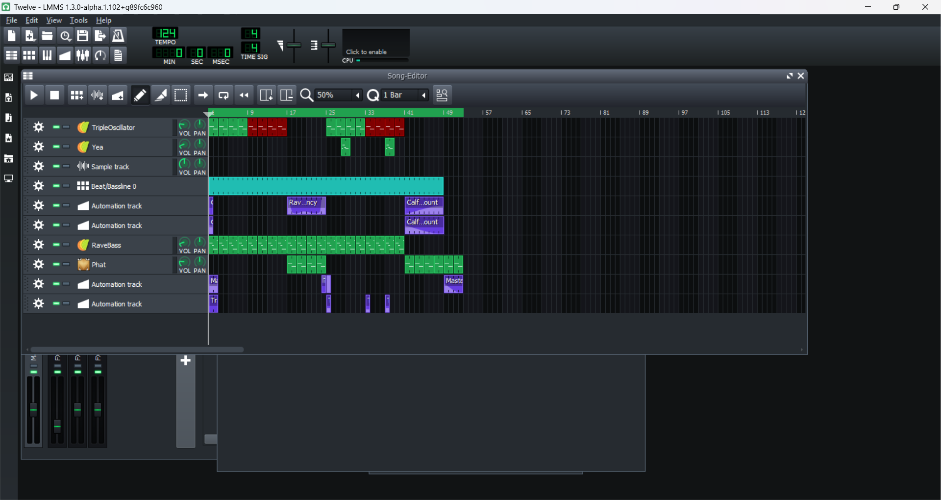The width and height of the screenshot is (941, 500).
Task: Play the song in Song-Editor
Action: click(34, 95)
